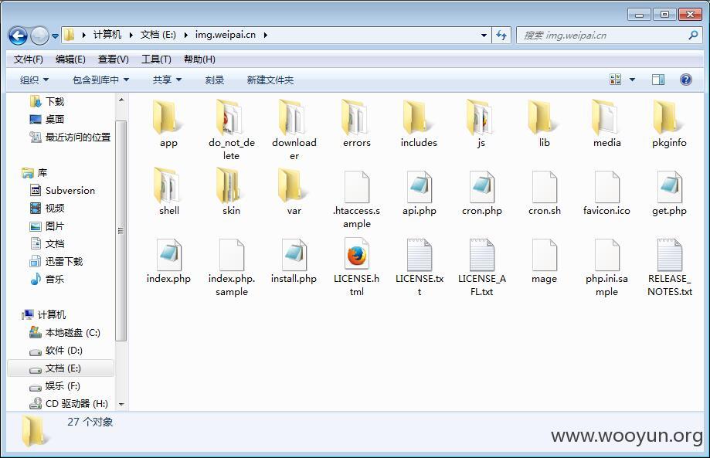Open the 文件(F) menu
The height and width of the screenshot is (458, 710).
click(x=28, y=59)
